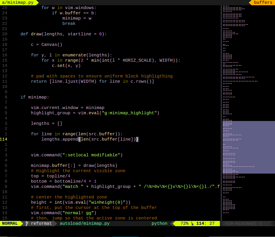Click the NORMAL mode indicator
Viewport: 275px width, 237px height.
pos(10,224)
